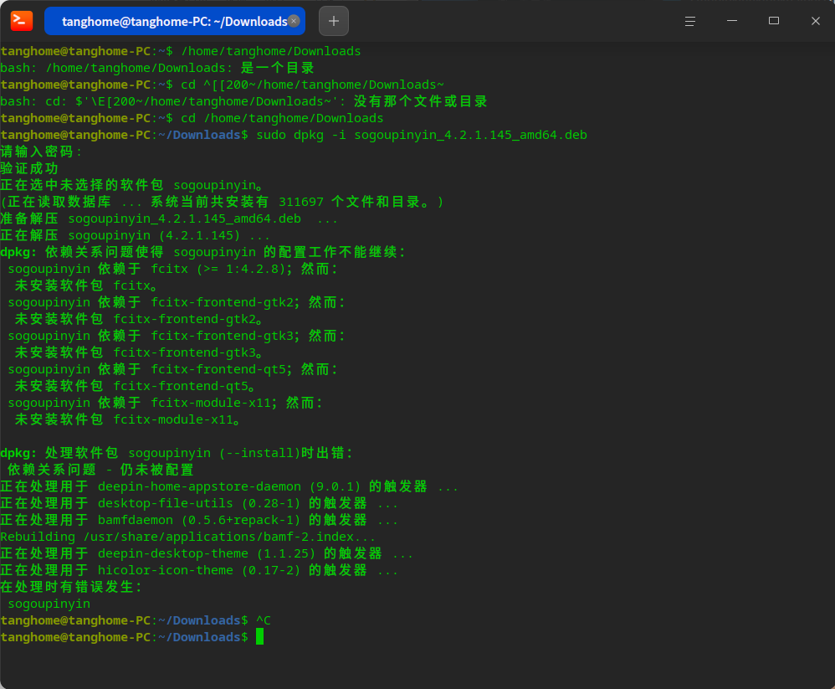Click the '正在解压 sogoupinyin (4.2.1.145)' line
Screen dimensions: 835x689
point(135,235)
